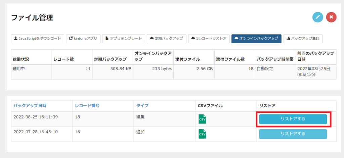Click JavaScriptをダウンロード button

38,39
